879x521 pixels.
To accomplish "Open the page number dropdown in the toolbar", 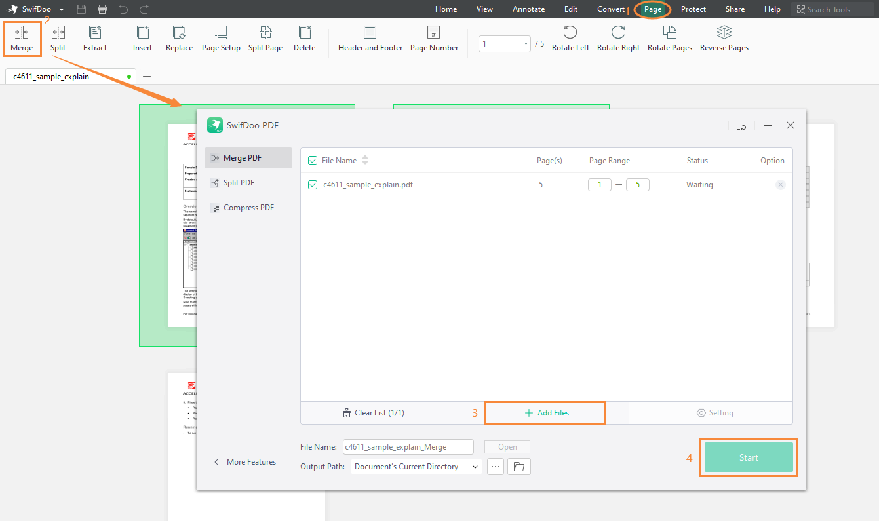I will point(526,44).
